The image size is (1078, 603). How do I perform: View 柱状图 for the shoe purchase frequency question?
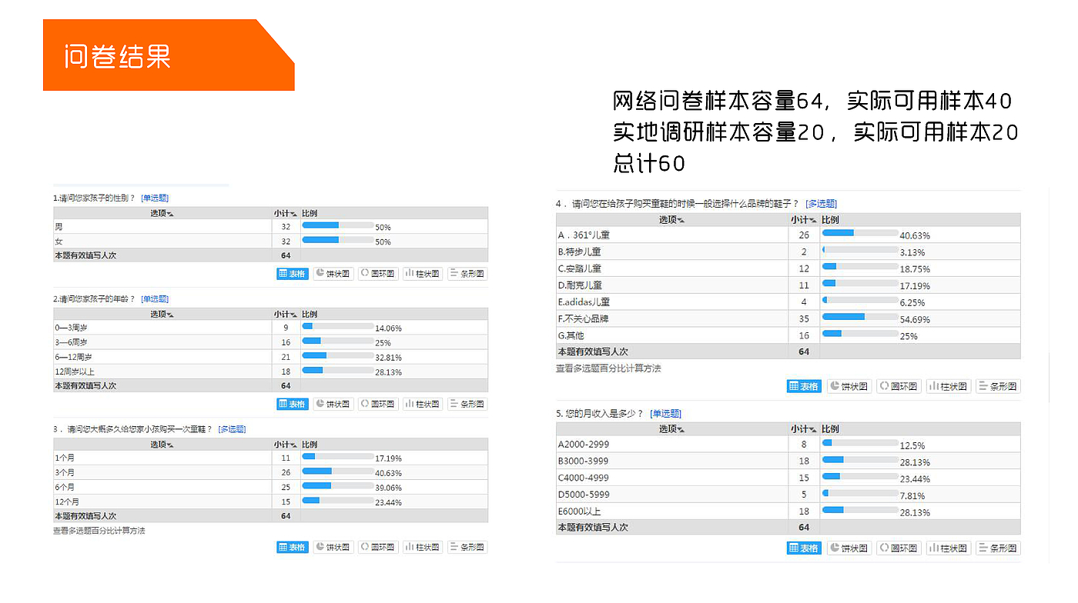[x=423, y=548]
